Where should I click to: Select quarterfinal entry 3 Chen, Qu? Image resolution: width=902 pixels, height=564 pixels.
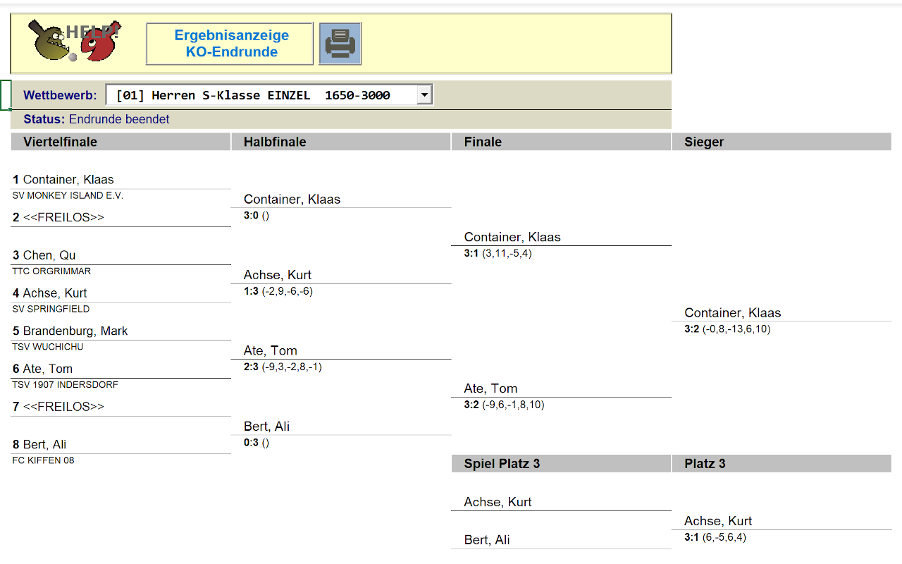(x=44, y=255)
